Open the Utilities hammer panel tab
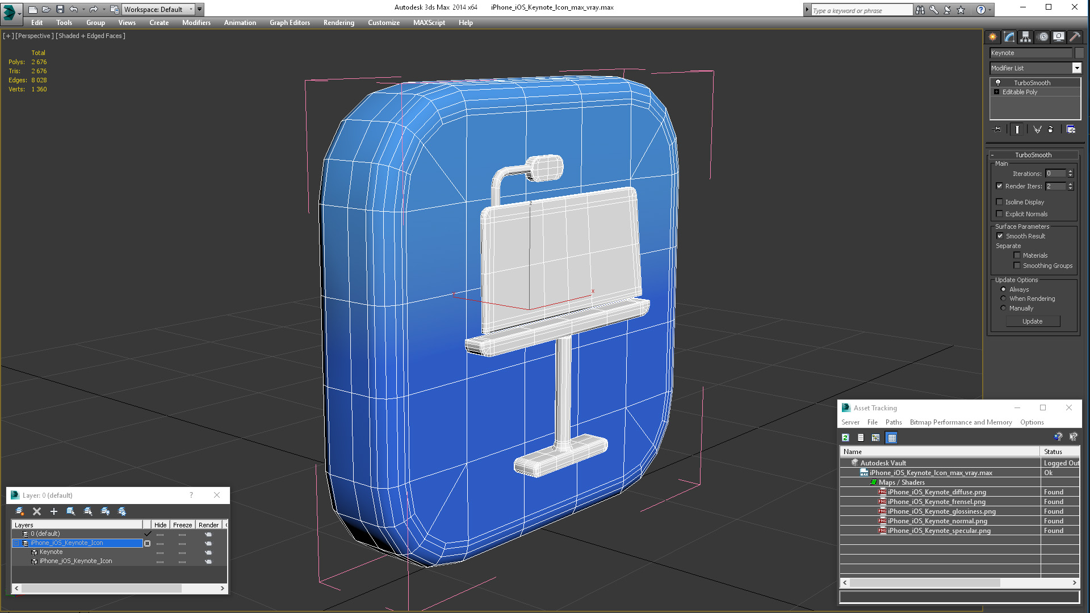The width and height of the screenshot is (1090, 613). (1075, 37)
